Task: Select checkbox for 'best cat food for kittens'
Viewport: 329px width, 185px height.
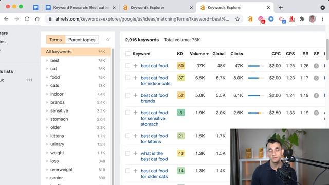Action: [x=127, y=136]
